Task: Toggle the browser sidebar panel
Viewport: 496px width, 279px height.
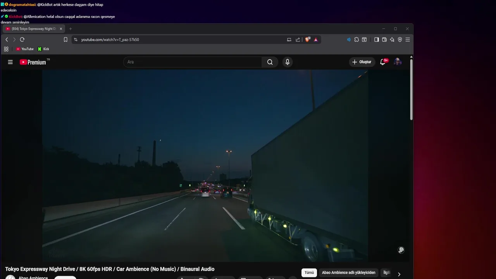Action: tap(376, 40)
